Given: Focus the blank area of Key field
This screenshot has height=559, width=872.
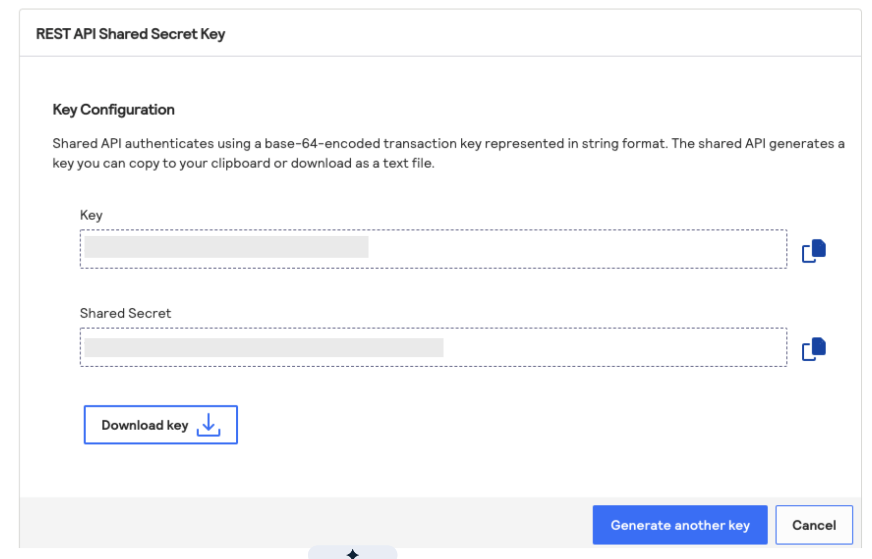Looking at the screenshot, I should (577, 249).
